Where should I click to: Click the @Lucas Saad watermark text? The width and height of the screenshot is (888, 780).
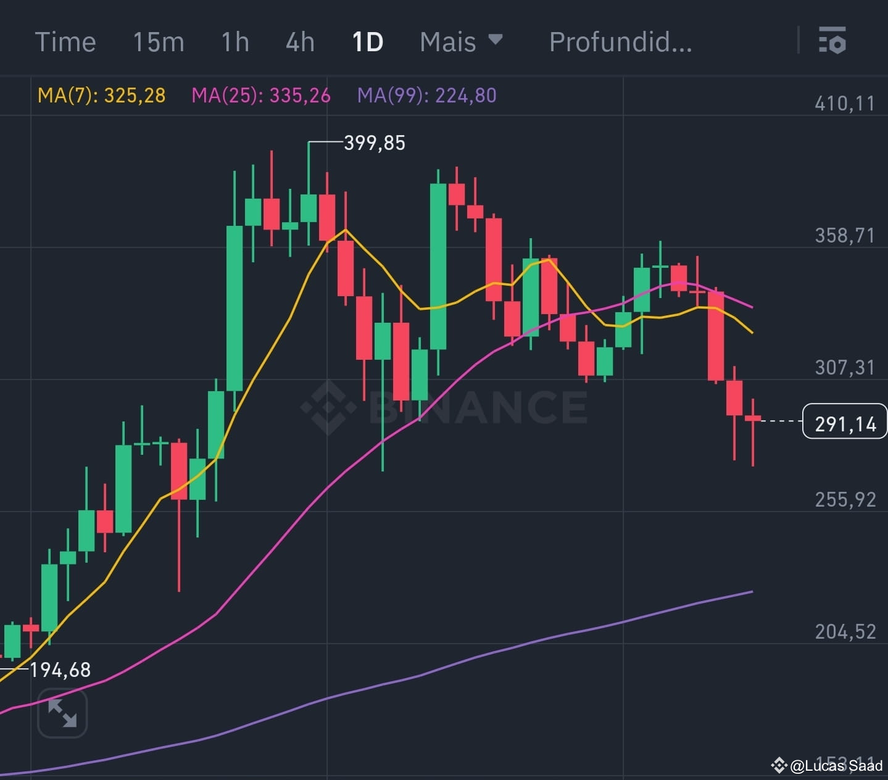pyautogui.click(x=834, y=765)
